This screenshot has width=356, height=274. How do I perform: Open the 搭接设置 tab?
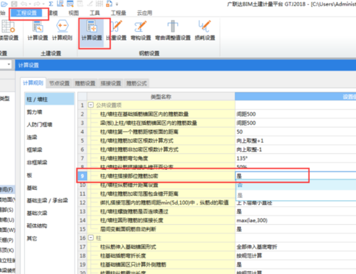tap(111, 83)
